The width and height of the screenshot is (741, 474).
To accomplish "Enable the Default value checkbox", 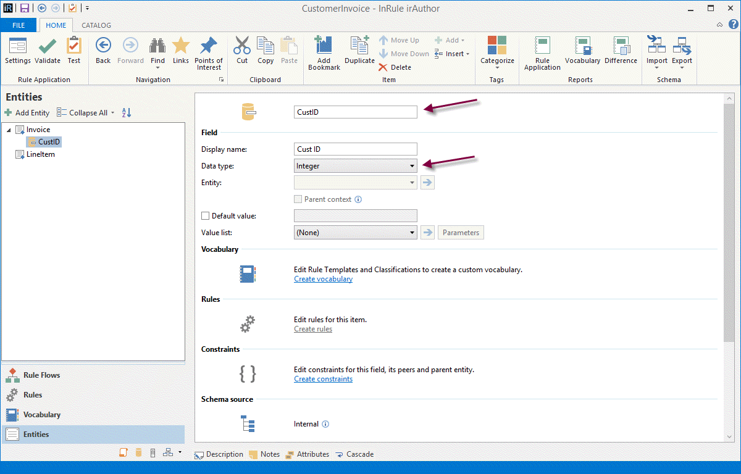I will tap(206, 216).
